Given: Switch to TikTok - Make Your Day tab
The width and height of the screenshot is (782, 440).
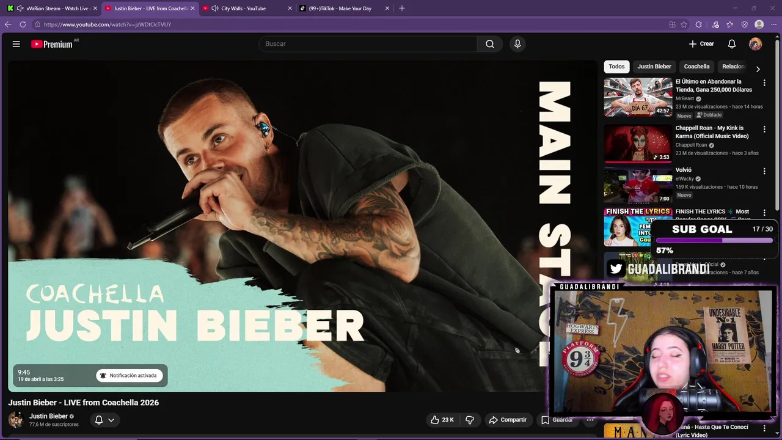Looking at the screenshot, I should [x=345, y=9].
